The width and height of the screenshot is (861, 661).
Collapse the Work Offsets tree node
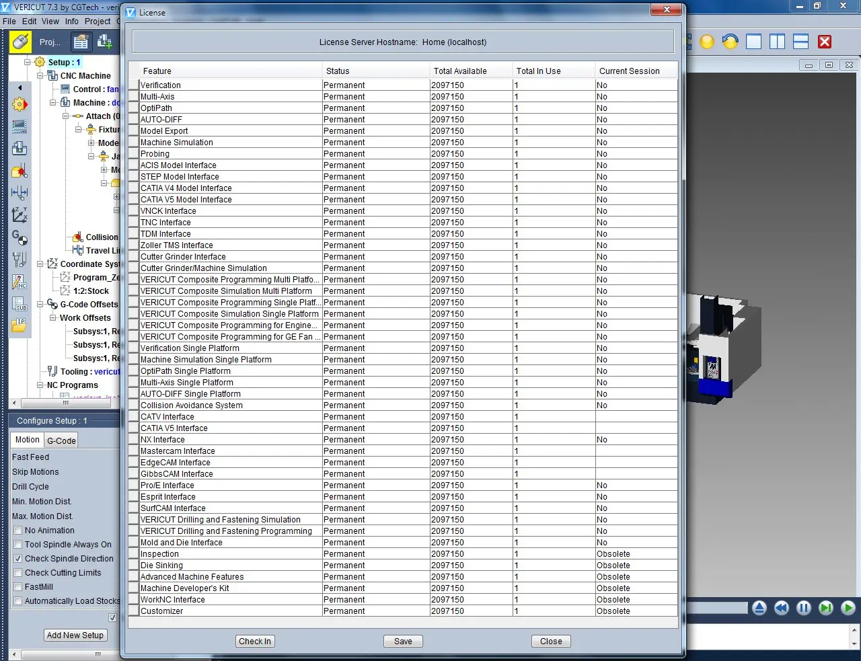point(53,317)
